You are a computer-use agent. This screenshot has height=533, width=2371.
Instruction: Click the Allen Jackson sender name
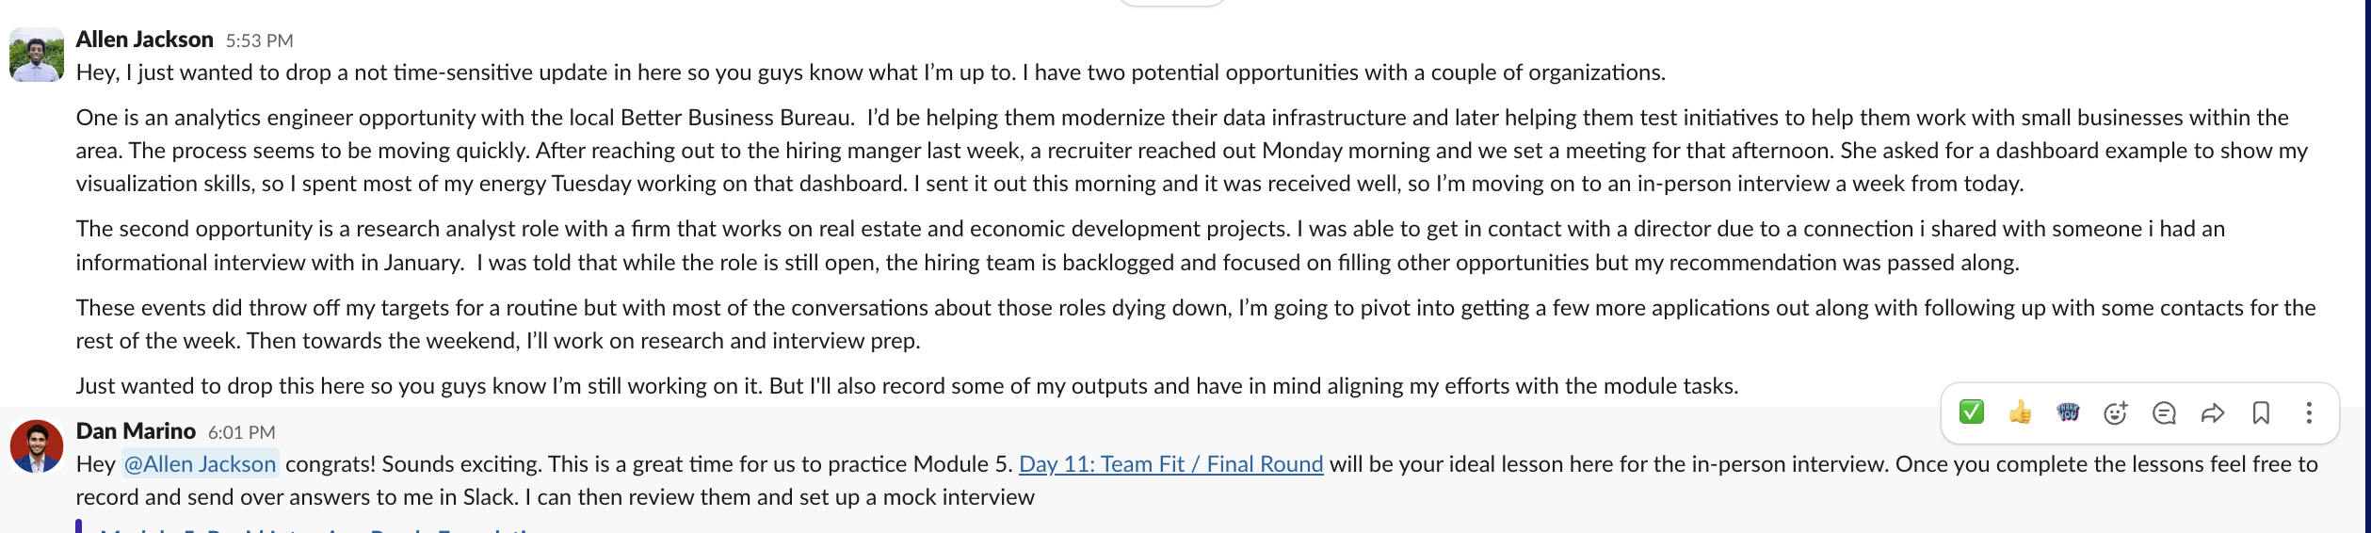click(145, 40)
